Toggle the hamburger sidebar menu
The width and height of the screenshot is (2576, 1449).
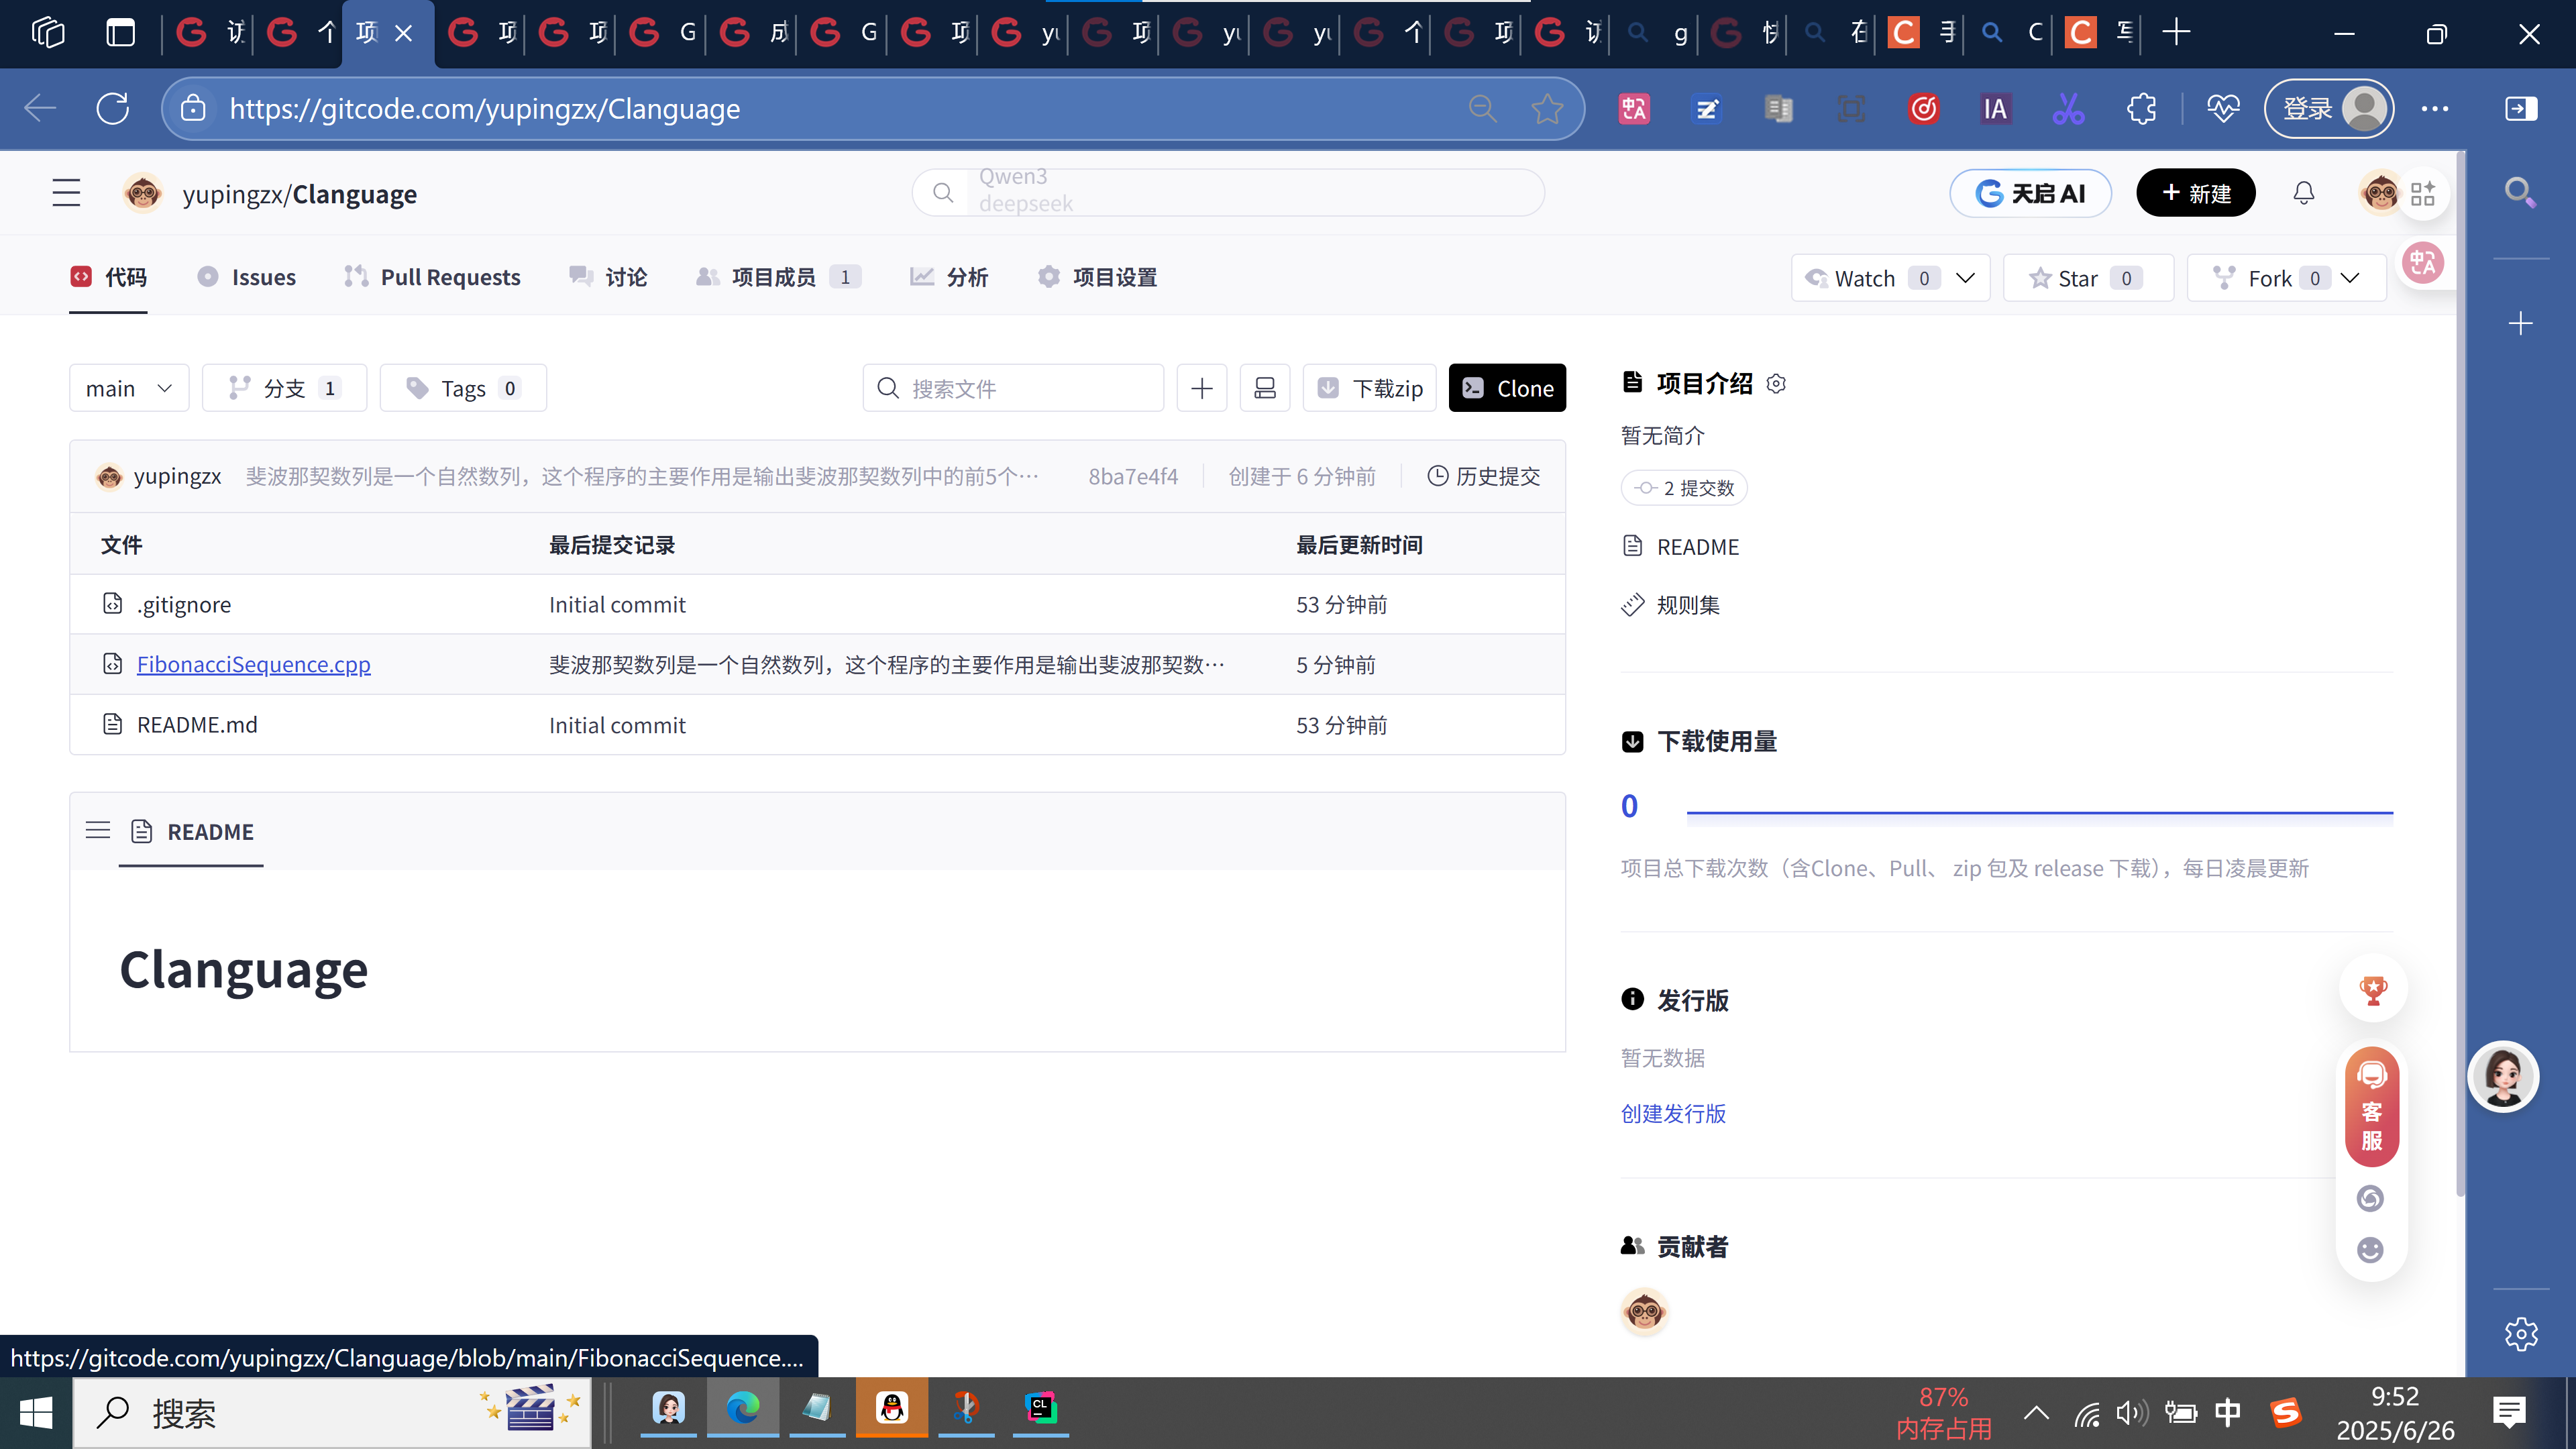[x=66, y=193]
